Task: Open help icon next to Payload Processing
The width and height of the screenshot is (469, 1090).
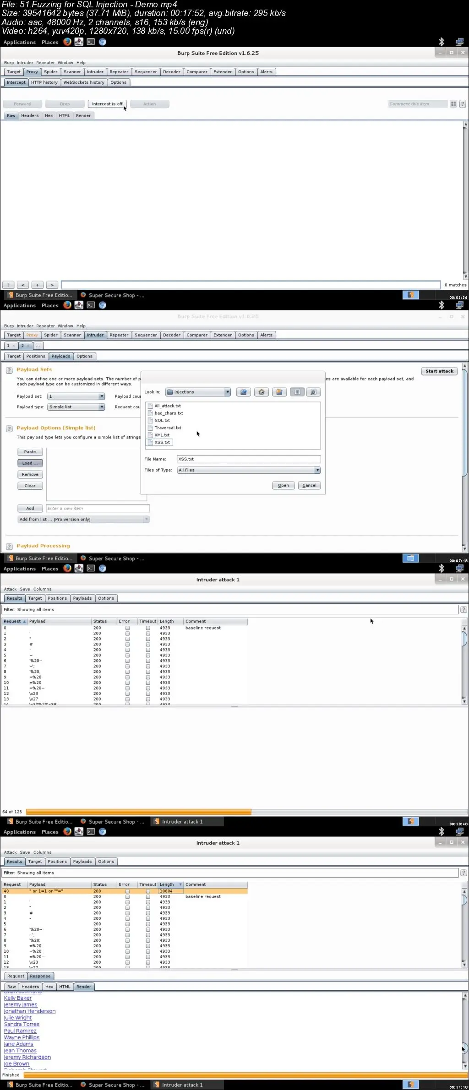Action: (9, 547)
